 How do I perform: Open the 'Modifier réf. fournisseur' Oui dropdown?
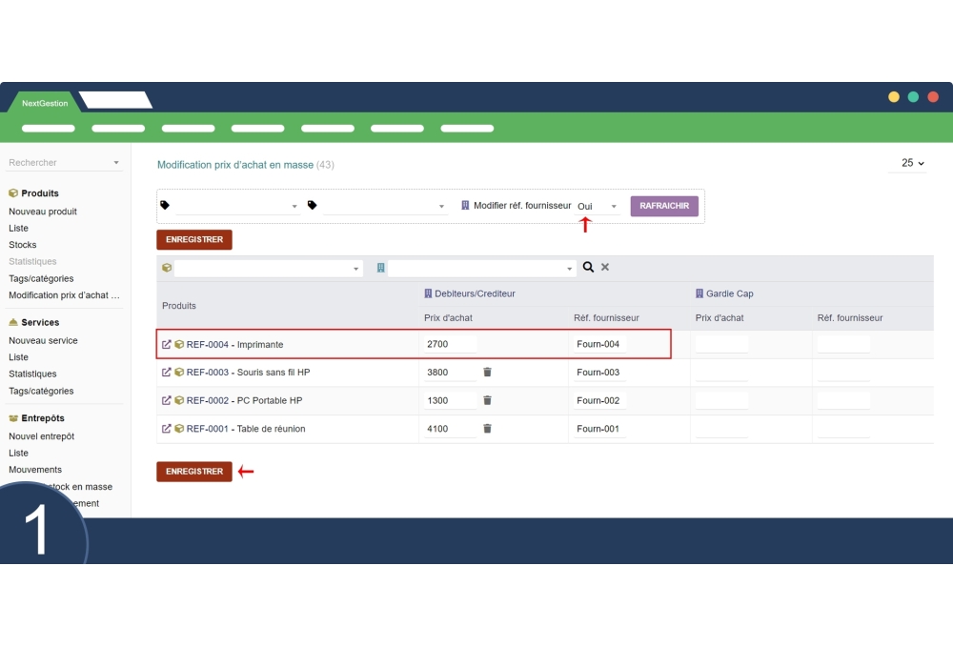point(598,207)
